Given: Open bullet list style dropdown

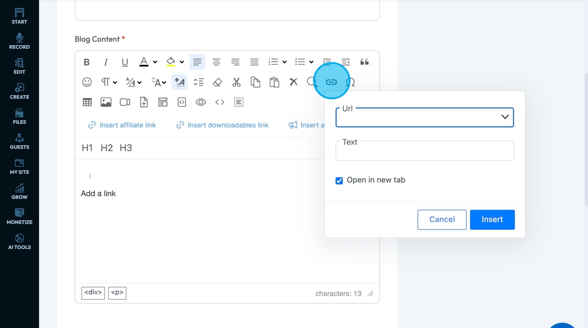Looking at the screenshot, I should click(x=311, y=62).
